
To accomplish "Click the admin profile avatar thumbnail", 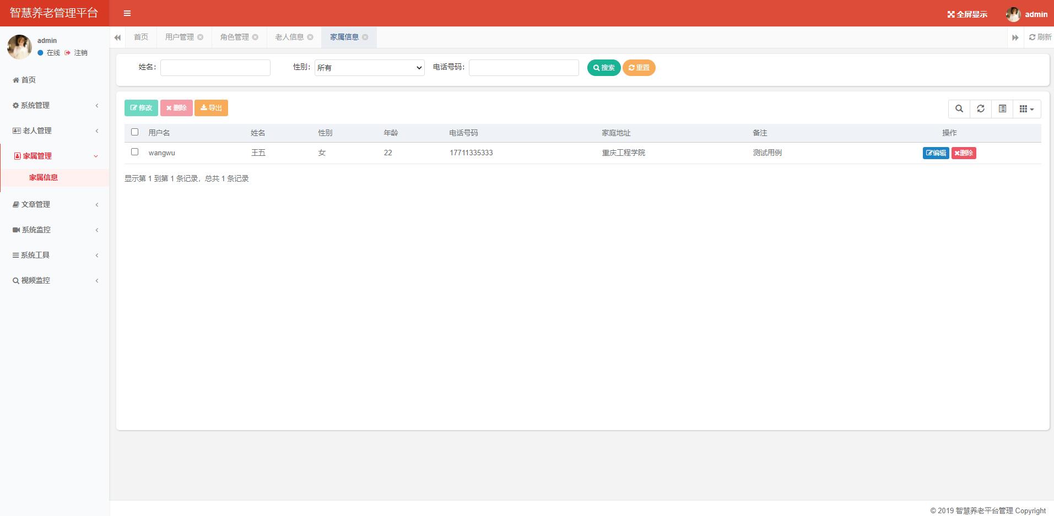I will [1014, 14].
